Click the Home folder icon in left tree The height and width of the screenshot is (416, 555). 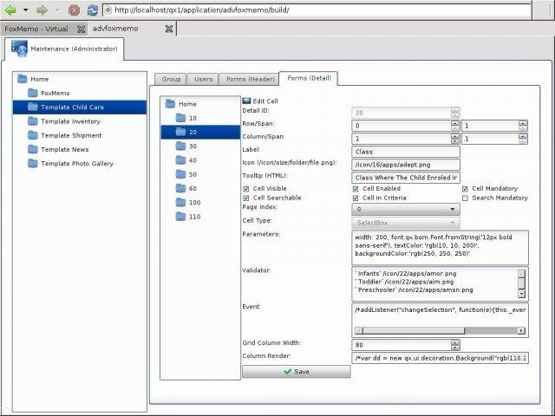23,79
